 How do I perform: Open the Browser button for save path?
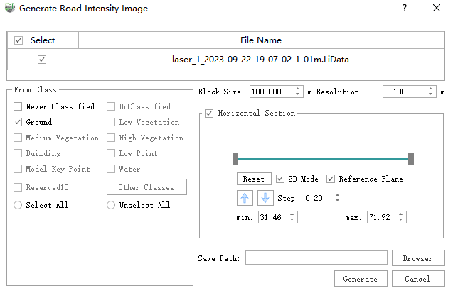417,258
